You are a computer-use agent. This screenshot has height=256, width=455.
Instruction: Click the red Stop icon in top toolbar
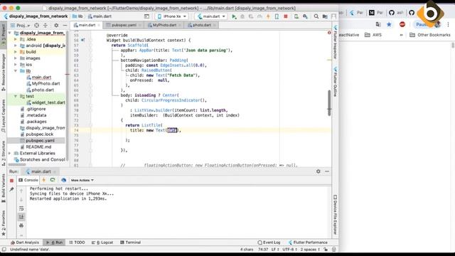(286, 16)
